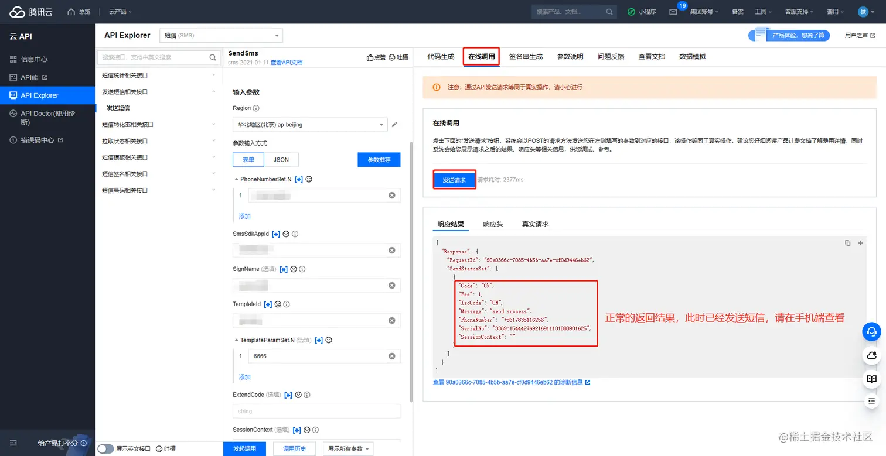Switch to the 数据模拟 tab

[x=693, y=57]
